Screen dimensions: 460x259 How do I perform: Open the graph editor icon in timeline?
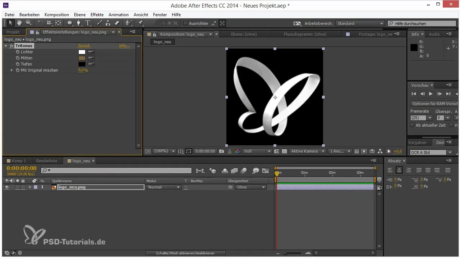(x=266, y=171)
